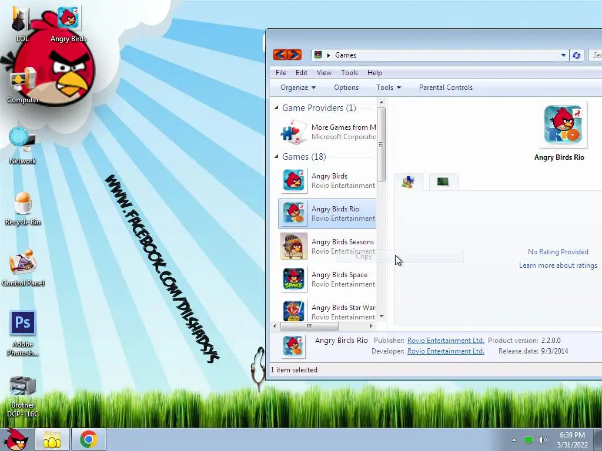Open the Organize dropdown

[x=298, y=87]
